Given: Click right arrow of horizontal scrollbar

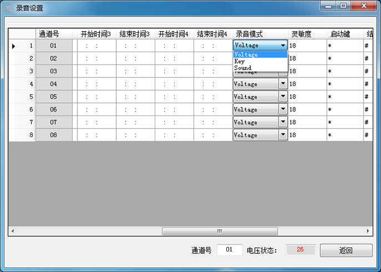Looking at the screenshot, I should 368,232.
